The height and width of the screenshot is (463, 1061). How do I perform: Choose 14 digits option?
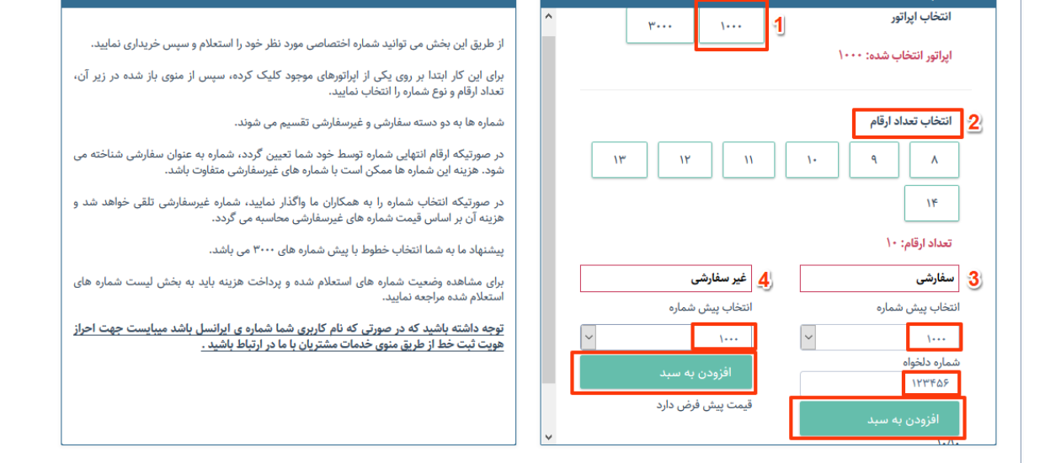(932, 203)
